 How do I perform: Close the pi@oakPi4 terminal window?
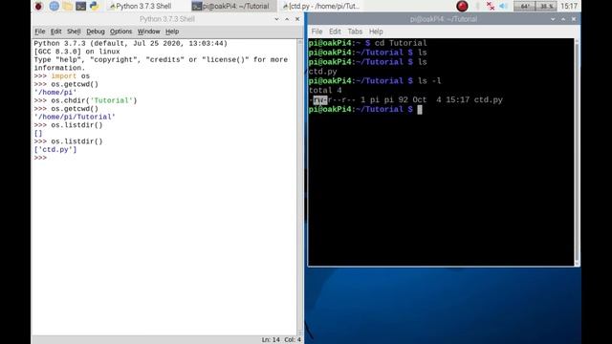(574, 19)
